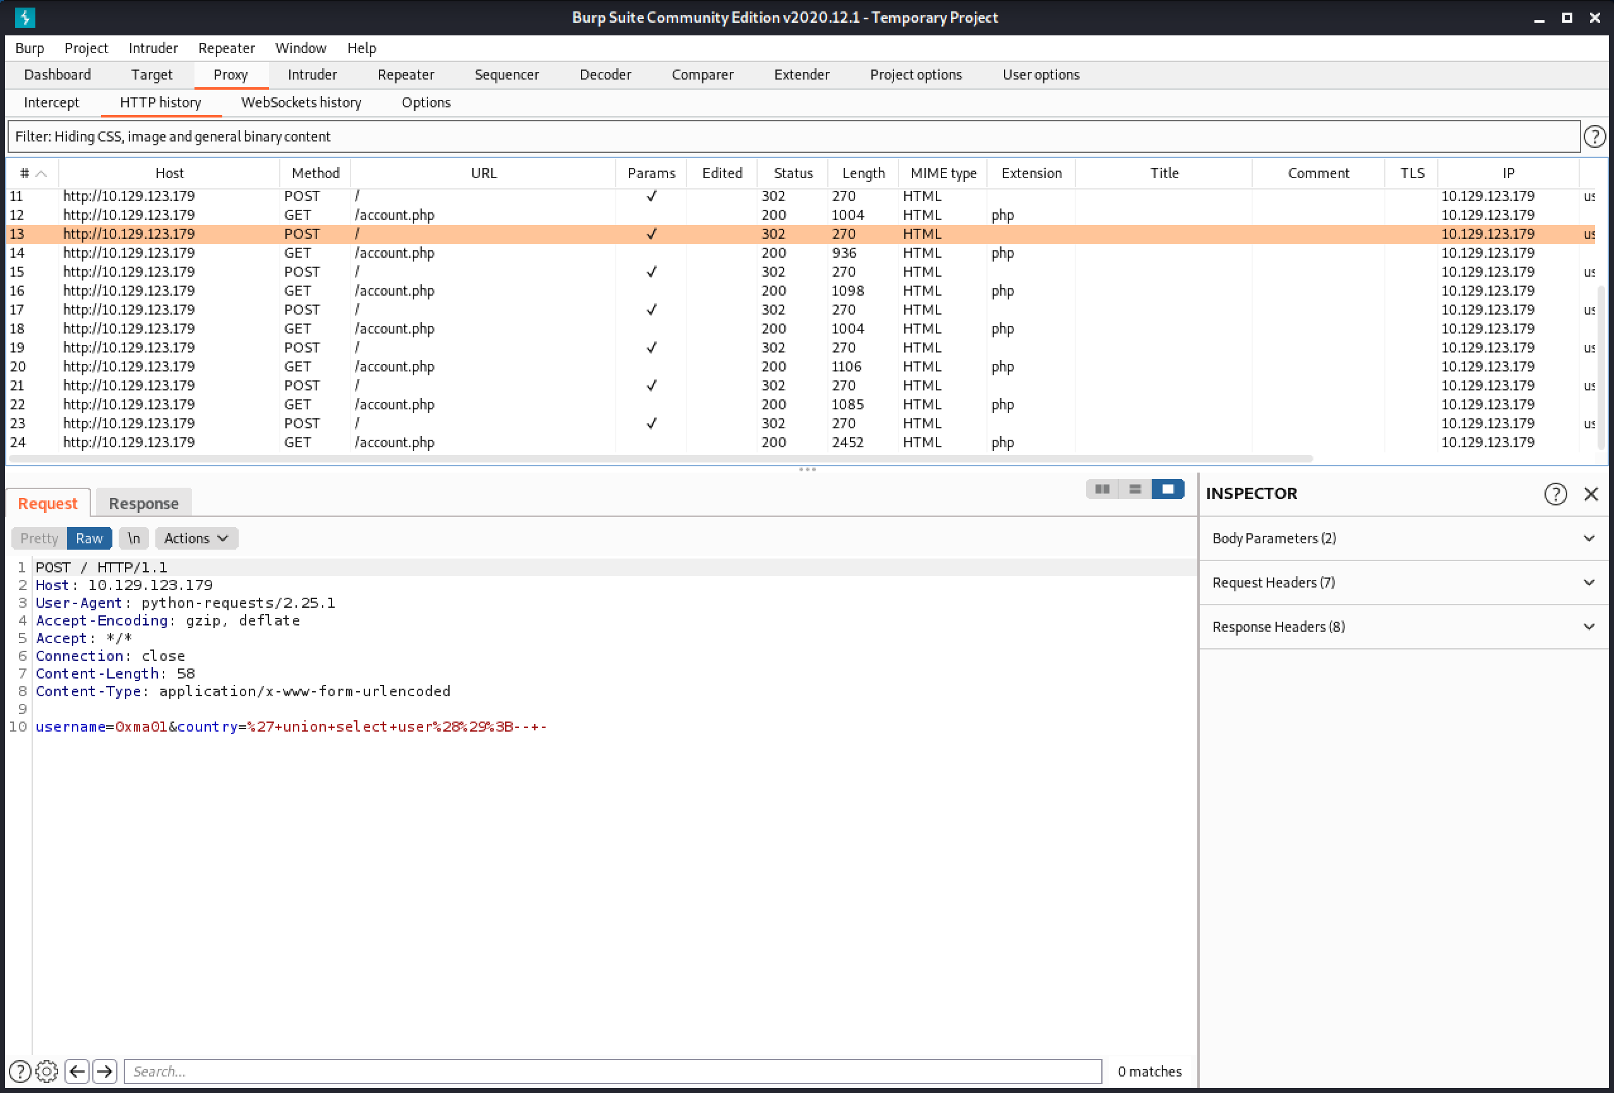Image resolution: width=1614 pixels, height=1093 pixels.
Task: Switch to stacked horizontal layout icon
Action: point(1135,489)
